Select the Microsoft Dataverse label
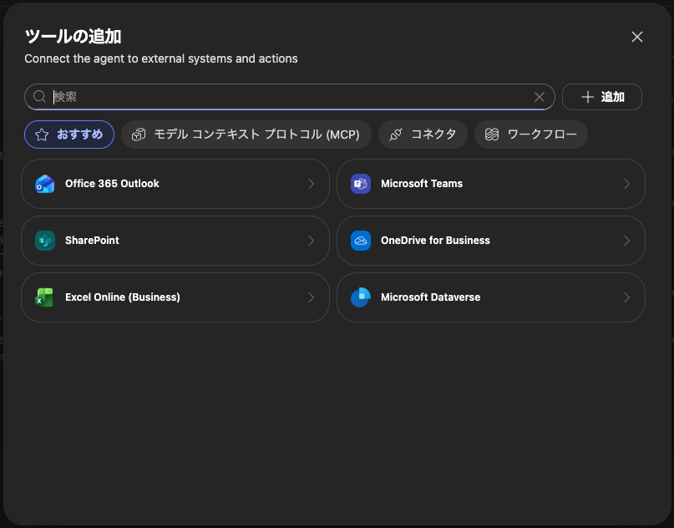The height and width of the screenshot is (528, 674). [x=431, y=297]
